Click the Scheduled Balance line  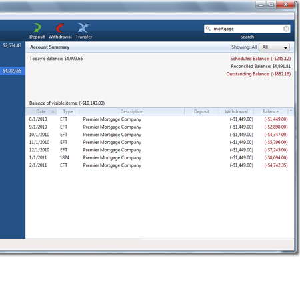261,59
